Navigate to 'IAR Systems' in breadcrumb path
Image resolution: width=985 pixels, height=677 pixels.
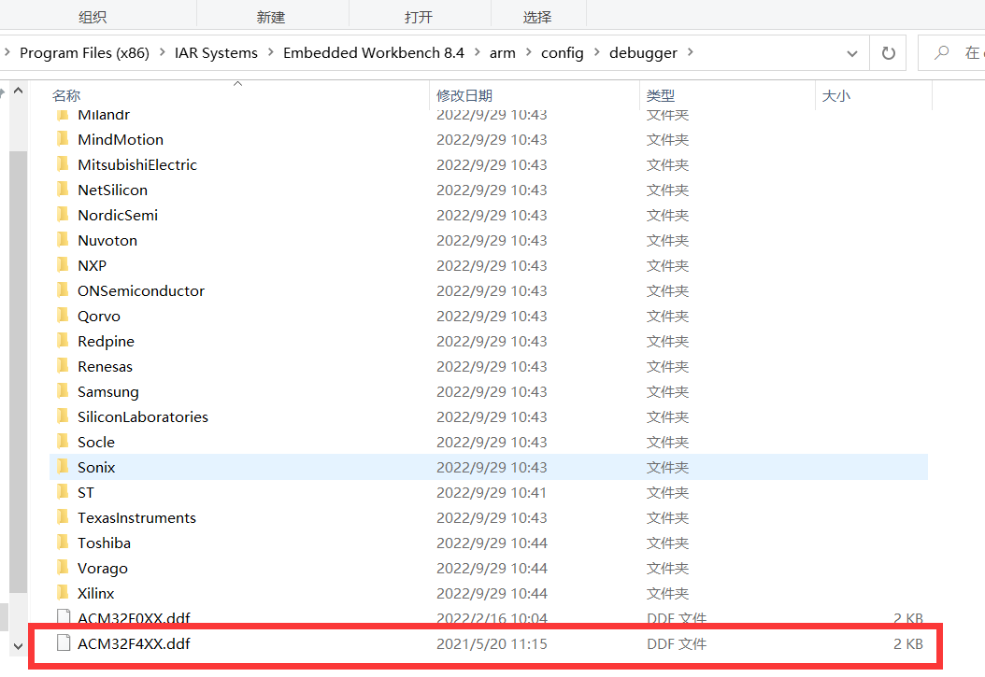click(216, 53)
